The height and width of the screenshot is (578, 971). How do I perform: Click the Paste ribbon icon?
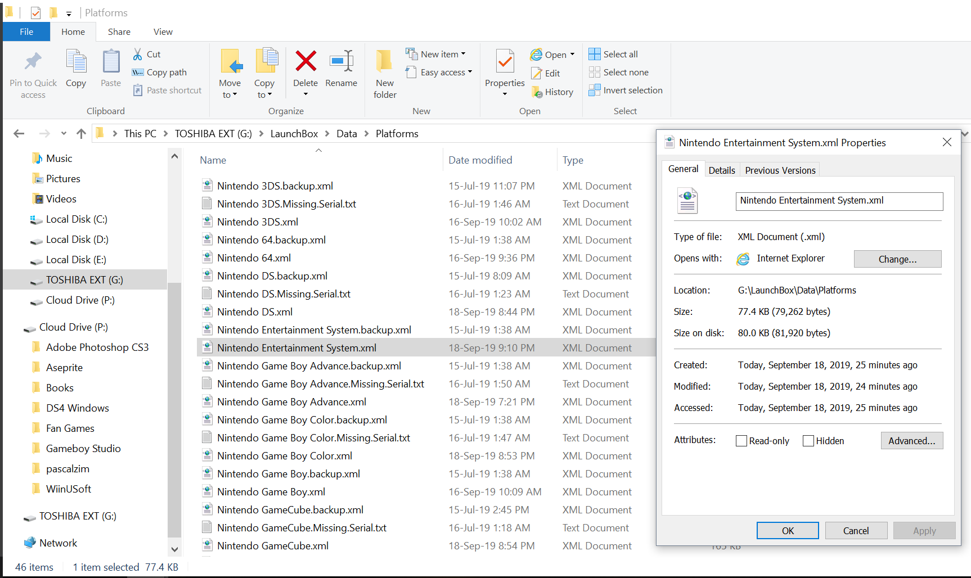click(111, 69)
